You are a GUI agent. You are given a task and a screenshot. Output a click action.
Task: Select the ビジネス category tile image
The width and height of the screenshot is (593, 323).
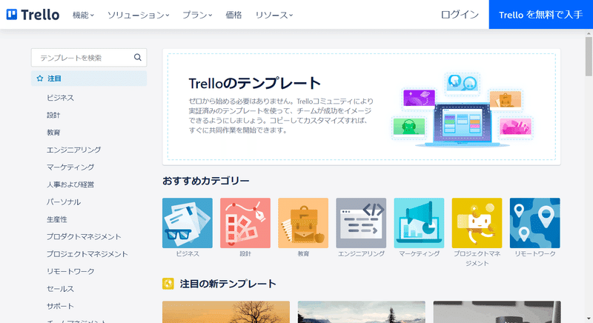pyautogui.click(x=188, y=223)
